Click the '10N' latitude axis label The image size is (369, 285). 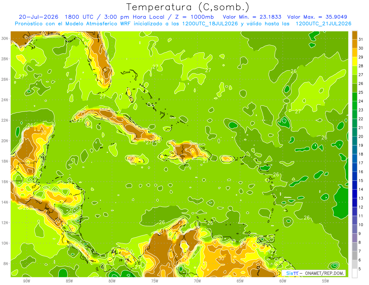5,243
